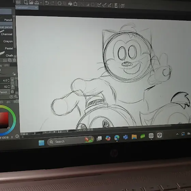Image resolution: width=191 pixels, height=191 pixels.
Task: Delete the sub tool with the trash icon
Action: click(14, 60)
